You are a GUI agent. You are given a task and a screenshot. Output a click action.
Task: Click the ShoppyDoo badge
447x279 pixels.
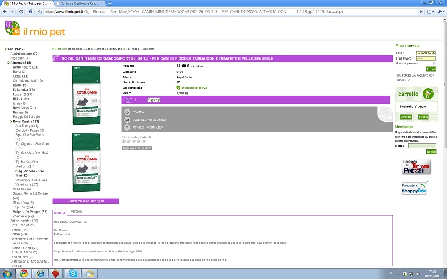(415, 188)
